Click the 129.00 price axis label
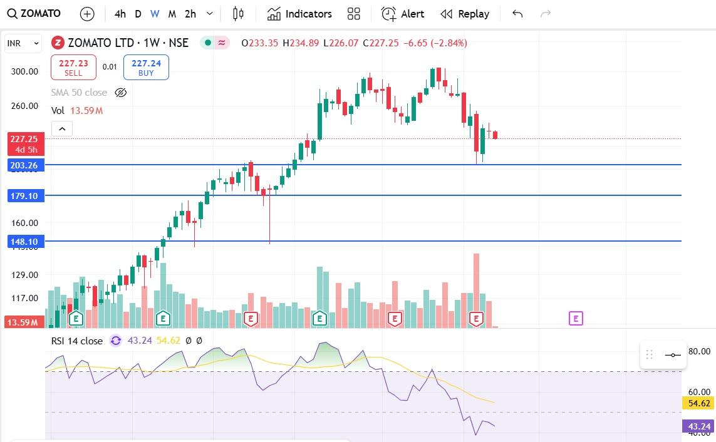 (x=24, y=275)
